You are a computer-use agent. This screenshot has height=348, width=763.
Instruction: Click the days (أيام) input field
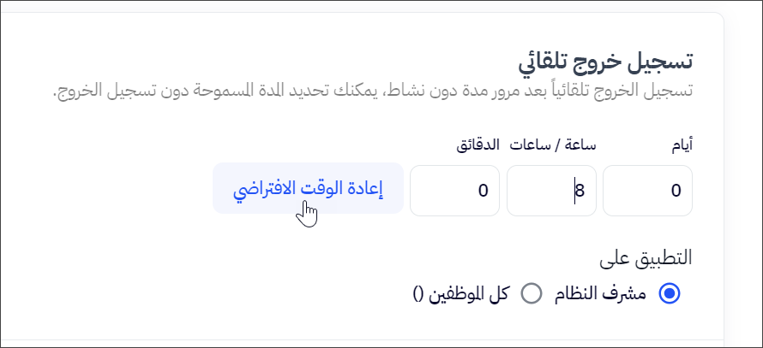[647, 191]
